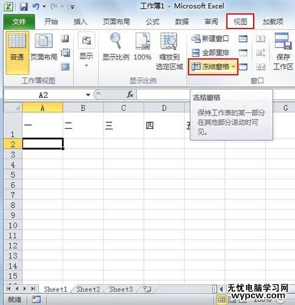The image size is (295, 305).
Task: Switch to the Sheet3 tab
Action: [121, 289]
